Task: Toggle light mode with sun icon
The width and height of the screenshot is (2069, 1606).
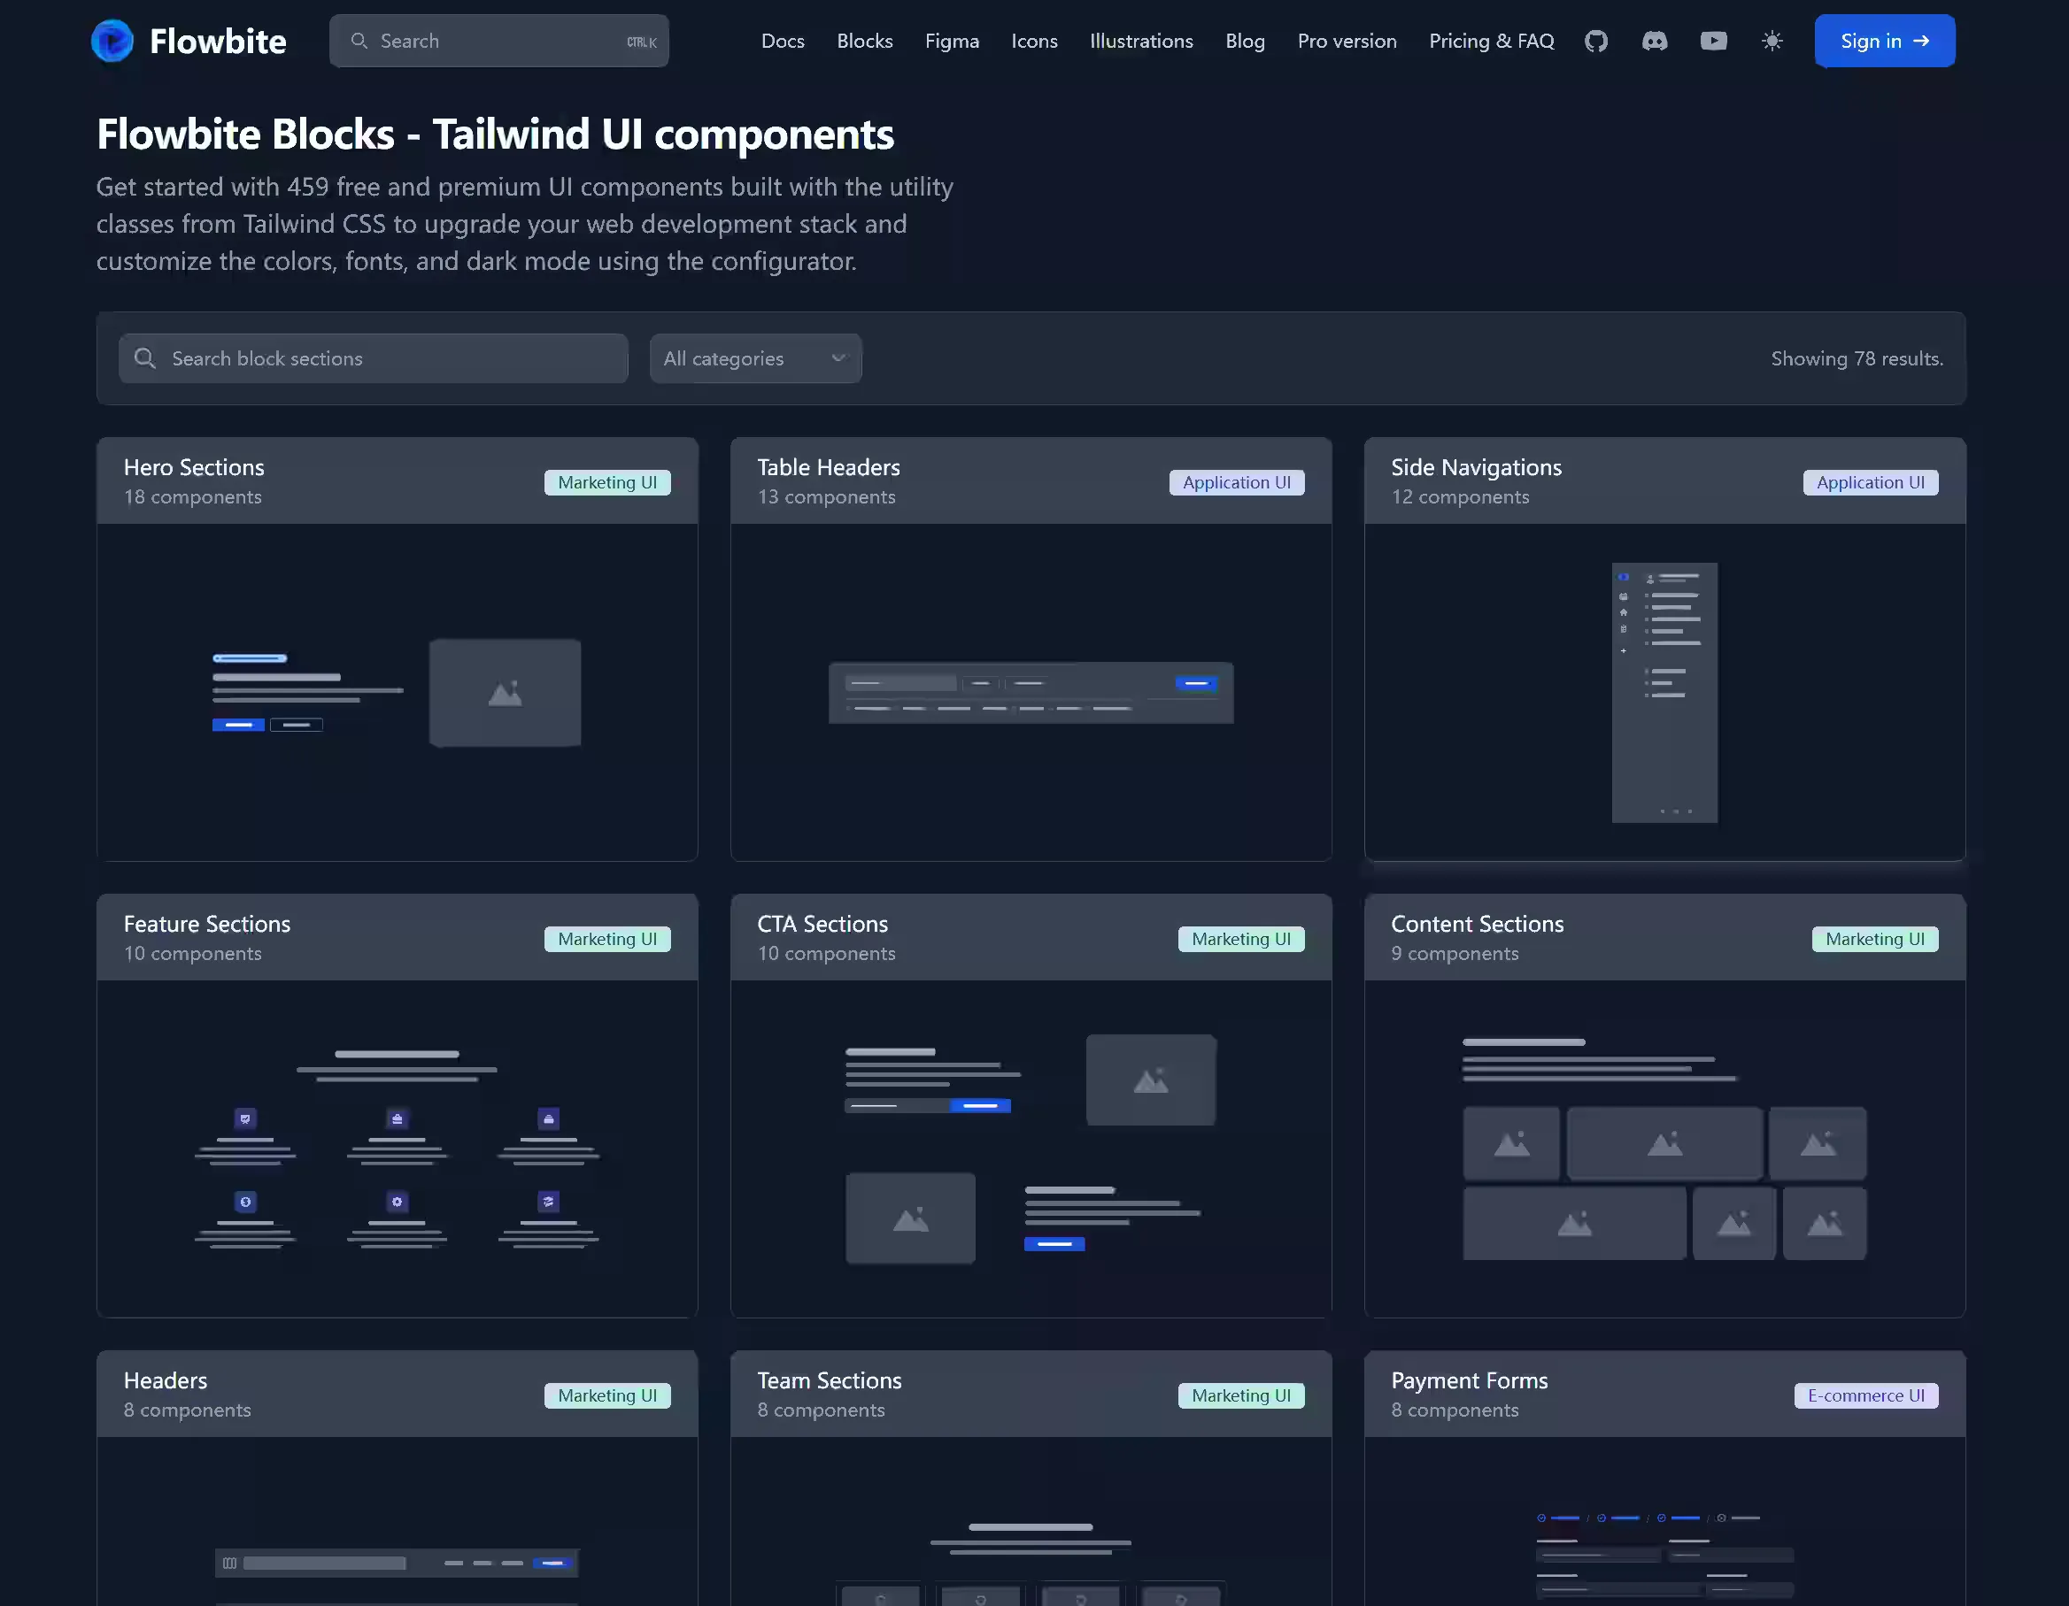Action: click(1772, 41)
